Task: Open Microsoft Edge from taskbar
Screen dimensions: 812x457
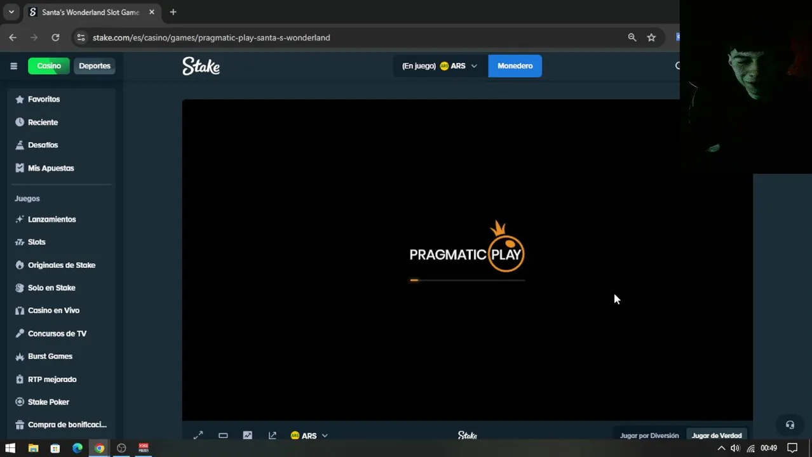Action: [x=78, y=448]
